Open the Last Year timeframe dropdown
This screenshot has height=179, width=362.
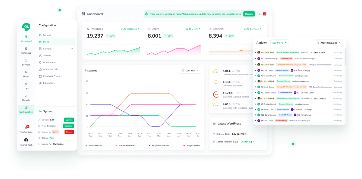point(190,70)
